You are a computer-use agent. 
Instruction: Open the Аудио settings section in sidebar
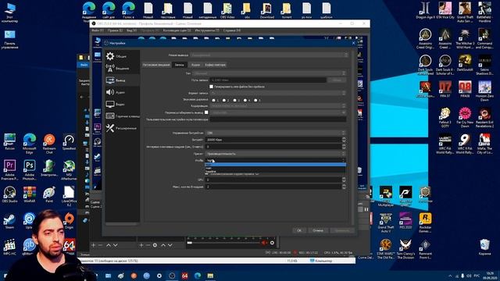click(123, 92)
